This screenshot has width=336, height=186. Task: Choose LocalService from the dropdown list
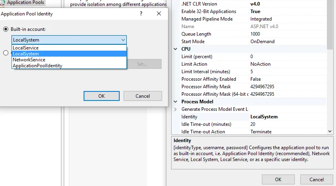(69, 48)
